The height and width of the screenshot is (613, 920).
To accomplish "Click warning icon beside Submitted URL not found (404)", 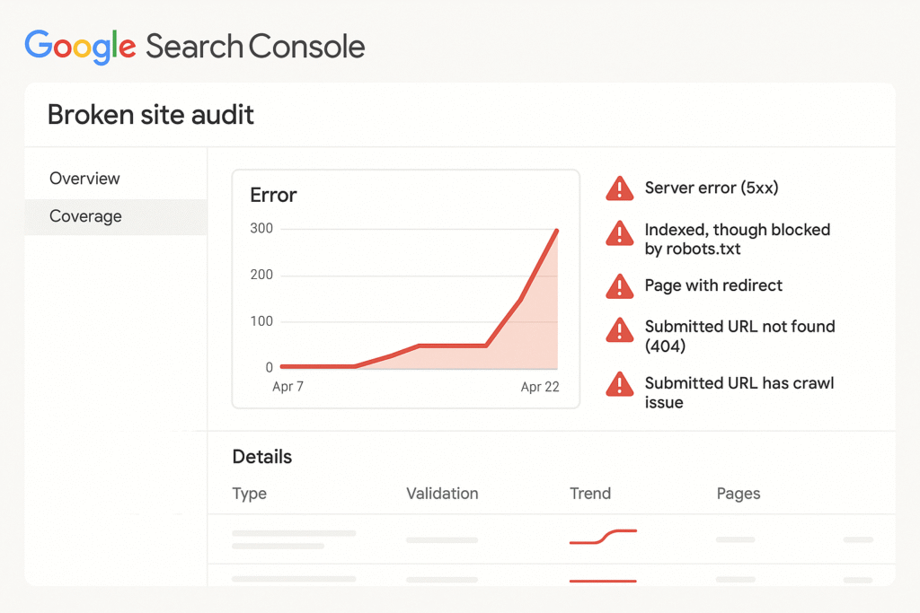I will pyautogui.click(x=620, y=330).
